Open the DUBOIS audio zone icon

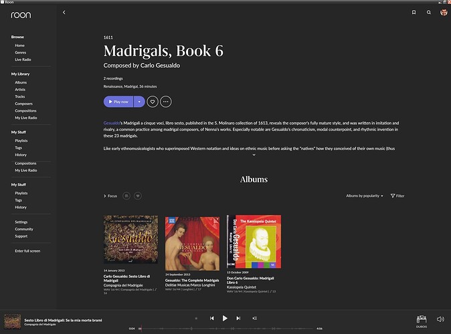422,321
